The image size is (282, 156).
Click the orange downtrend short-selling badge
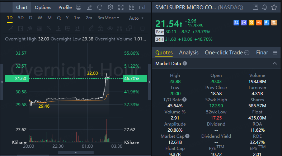(x=259, y=23)
